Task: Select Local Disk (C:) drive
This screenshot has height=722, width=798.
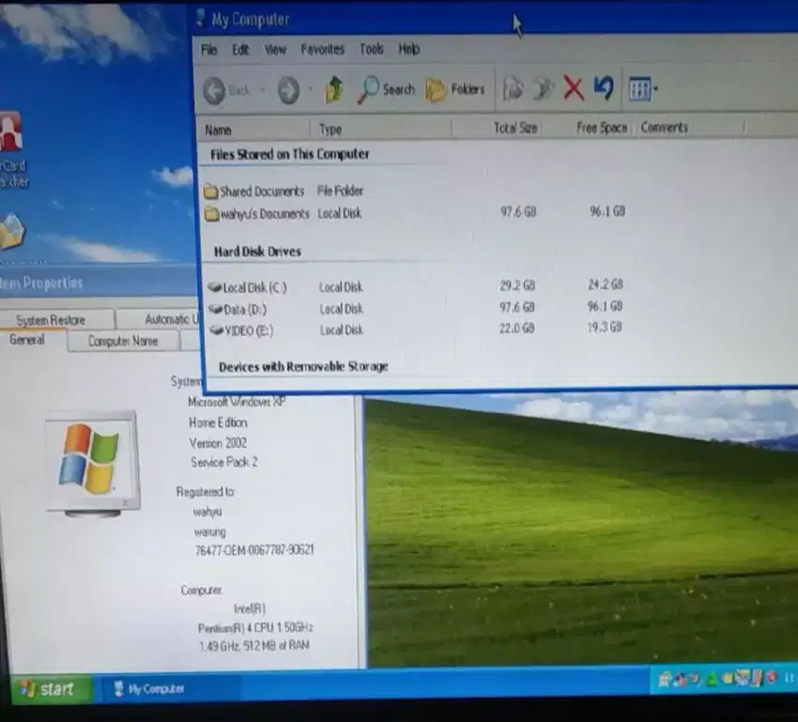Action: pyautogui.click(x=247, y=287)
